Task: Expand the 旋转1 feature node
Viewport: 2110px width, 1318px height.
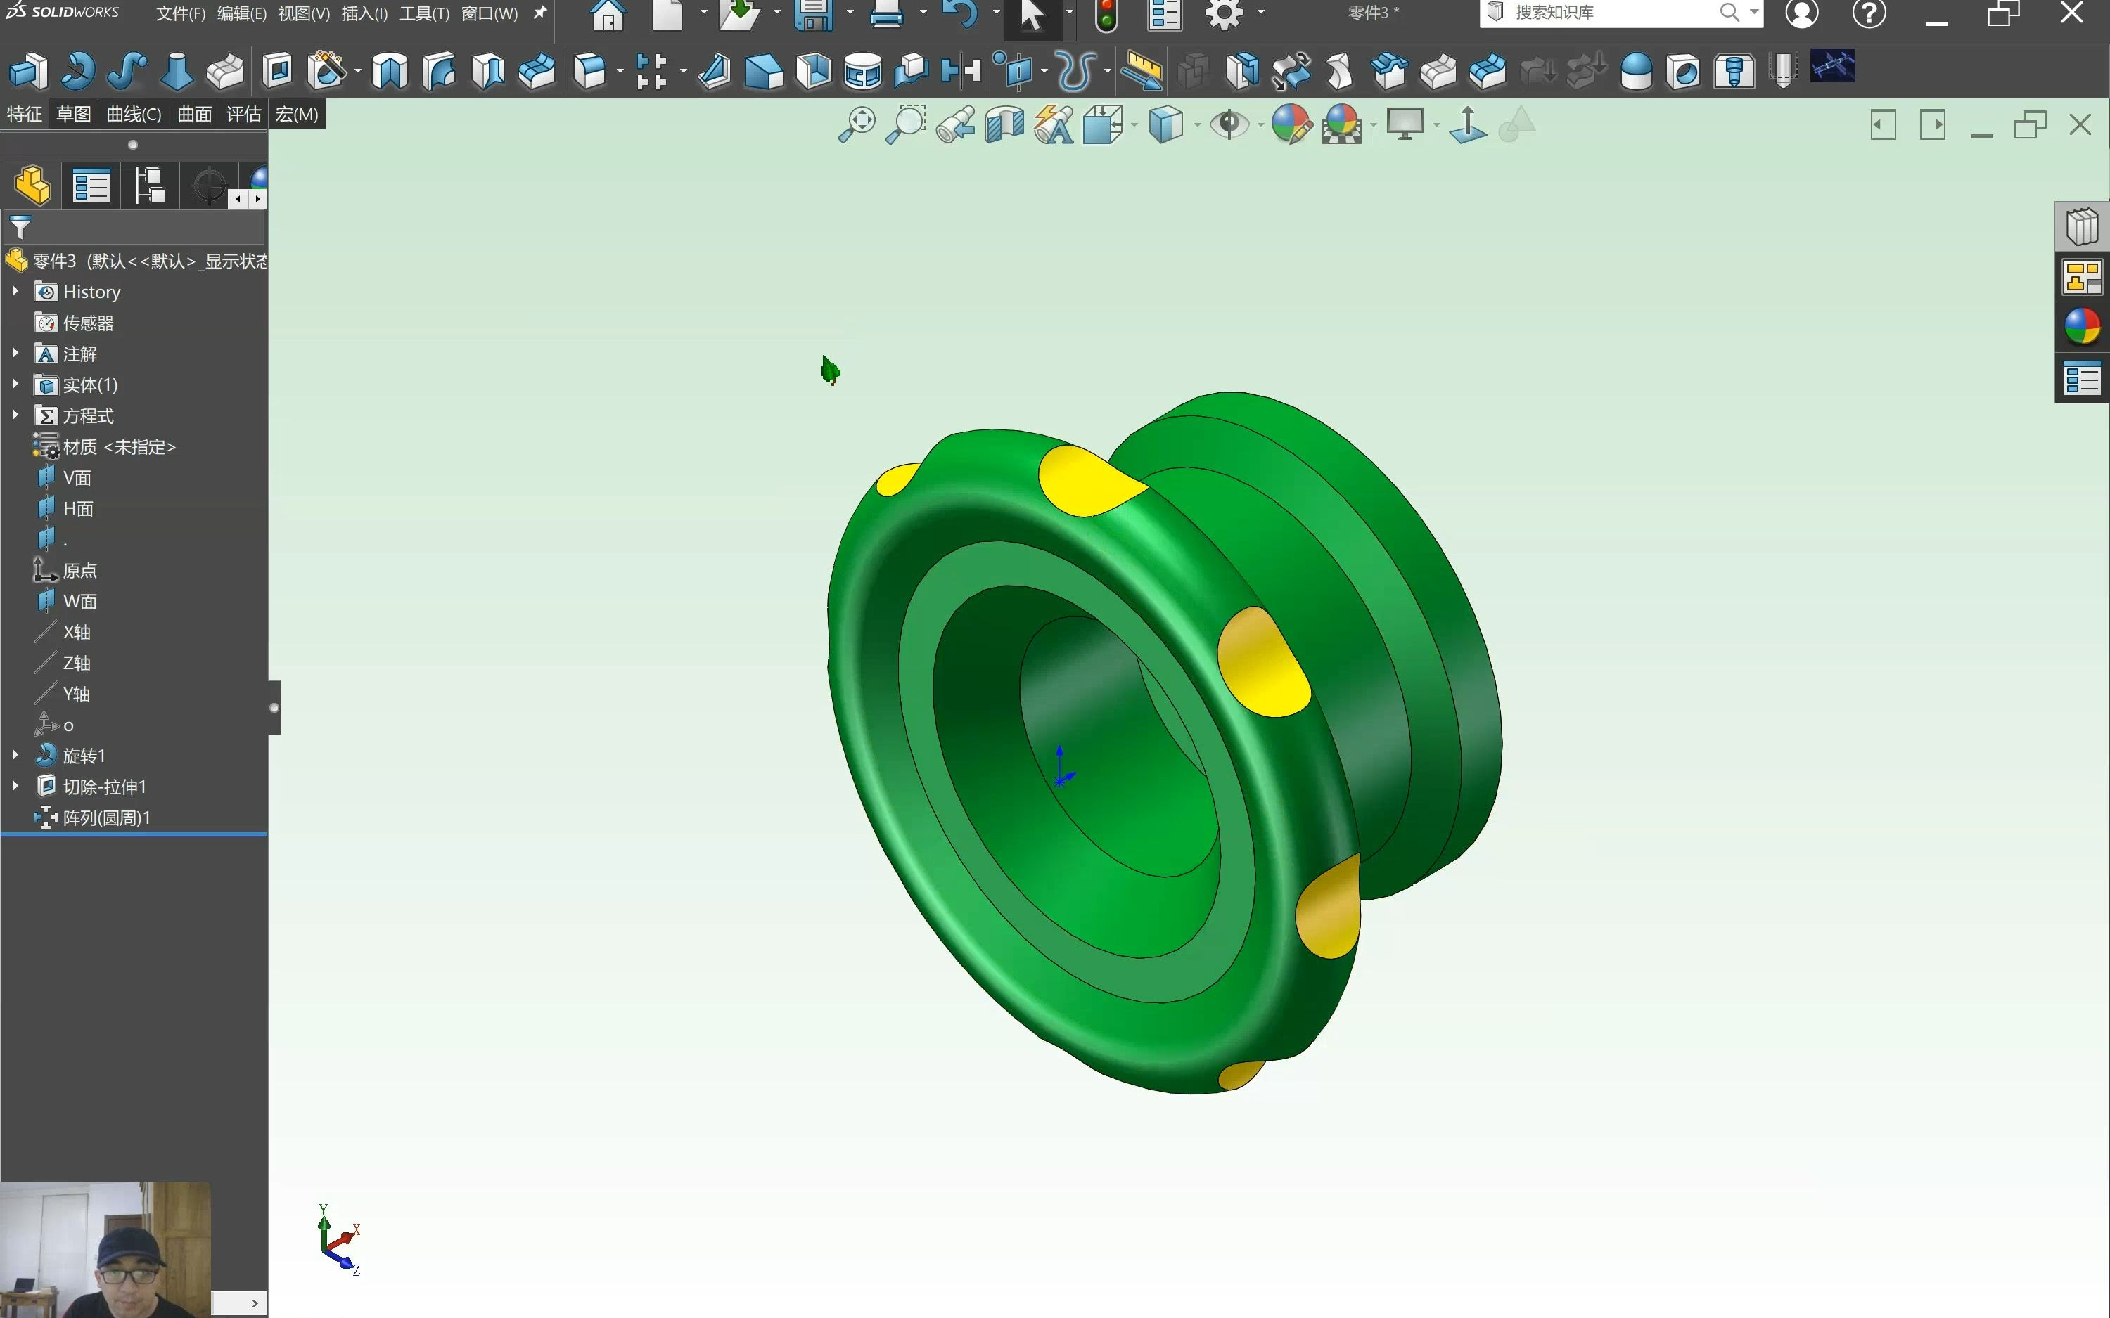Action: coord(15,755)
